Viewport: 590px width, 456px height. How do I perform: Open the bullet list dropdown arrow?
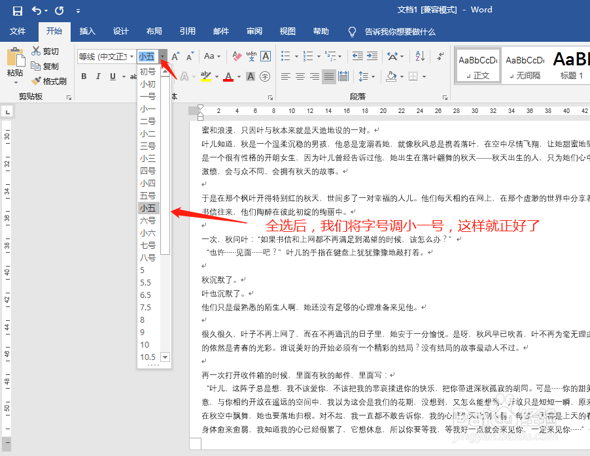point(296,56)
